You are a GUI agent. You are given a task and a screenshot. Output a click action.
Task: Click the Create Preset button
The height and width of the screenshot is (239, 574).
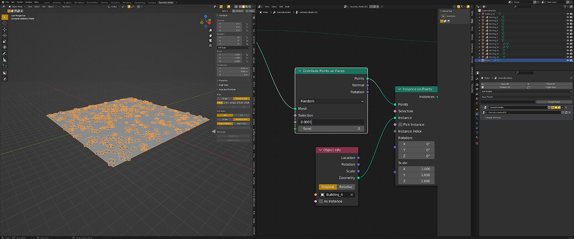tap(554, 102)
